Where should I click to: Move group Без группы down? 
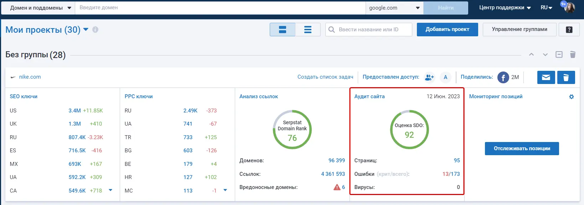coord(545,54)
